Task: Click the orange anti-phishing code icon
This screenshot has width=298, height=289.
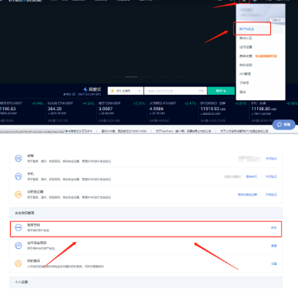Action: pos(18,264)
